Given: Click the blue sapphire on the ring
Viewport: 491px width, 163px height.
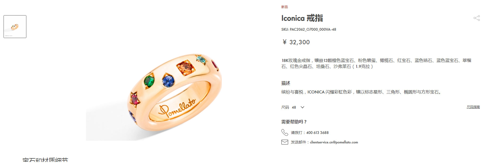Looking at the screenshot, I should 168,80.
